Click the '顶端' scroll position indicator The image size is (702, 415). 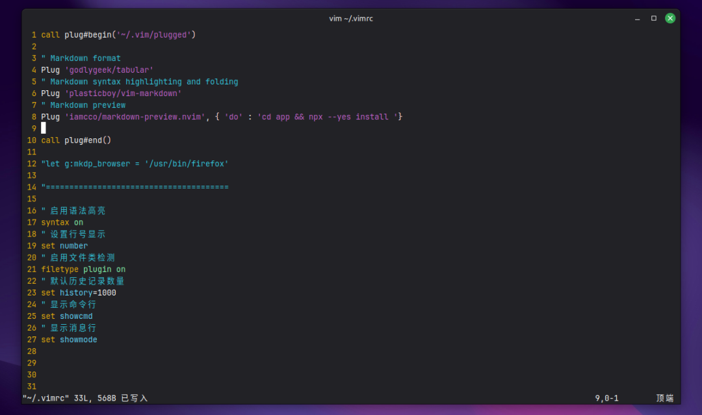tap(665, 398)
